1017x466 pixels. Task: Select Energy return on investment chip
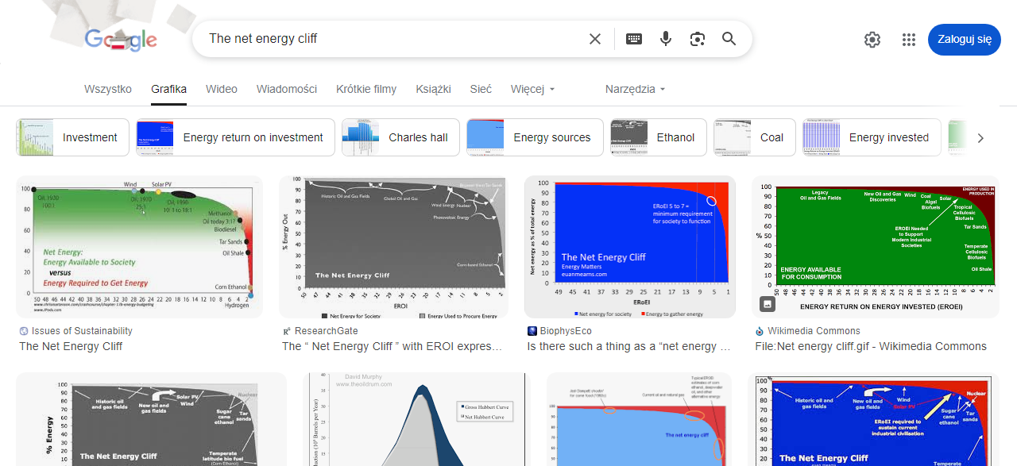[235, 137]
